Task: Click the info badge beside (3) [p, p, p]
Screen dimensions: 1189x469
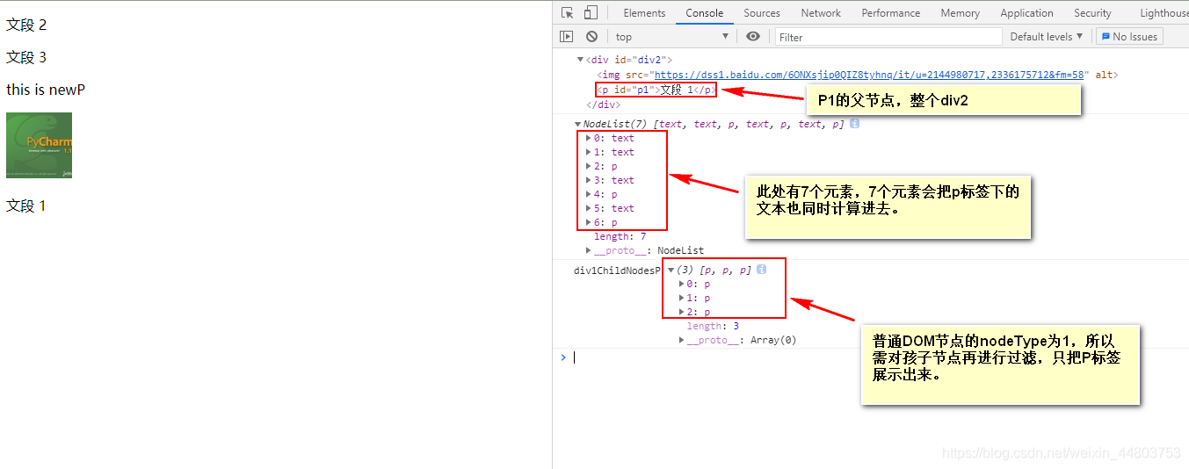Action: coord(761,270)
